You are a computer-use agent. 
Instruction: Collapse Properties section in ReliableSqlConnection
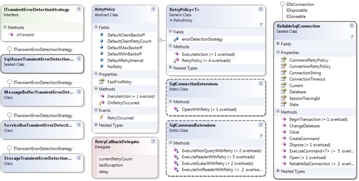pyautogui.click(x=278, y=52)
